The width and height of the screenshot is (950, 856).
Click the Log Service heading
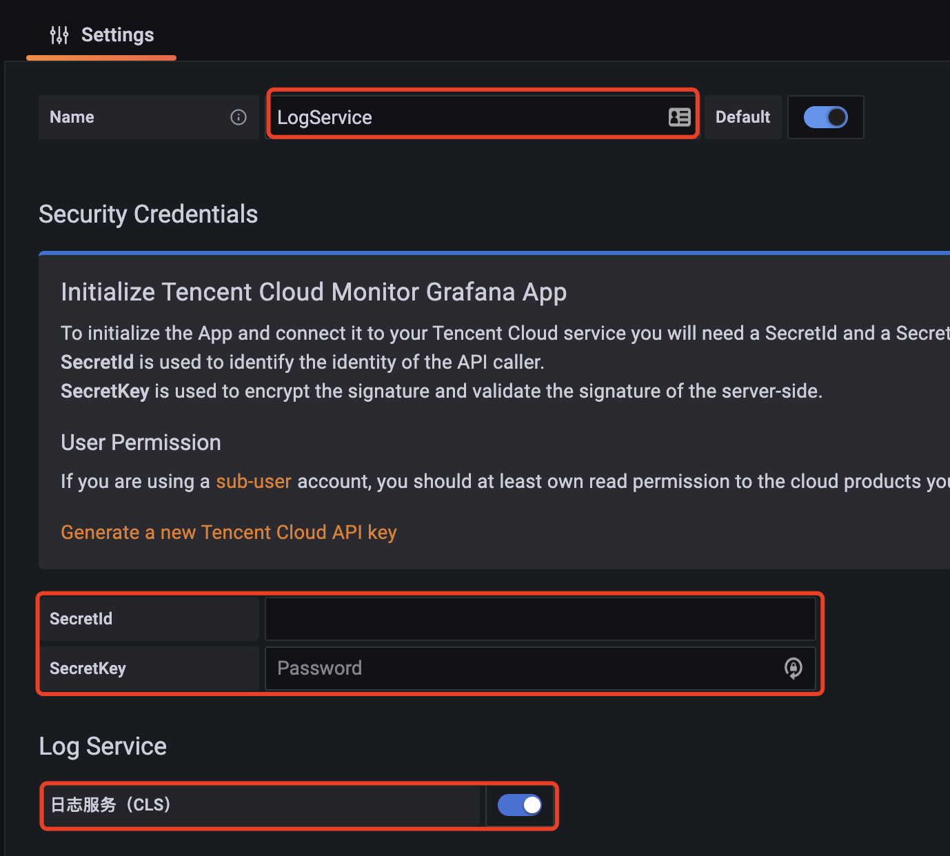coord(103,746)
